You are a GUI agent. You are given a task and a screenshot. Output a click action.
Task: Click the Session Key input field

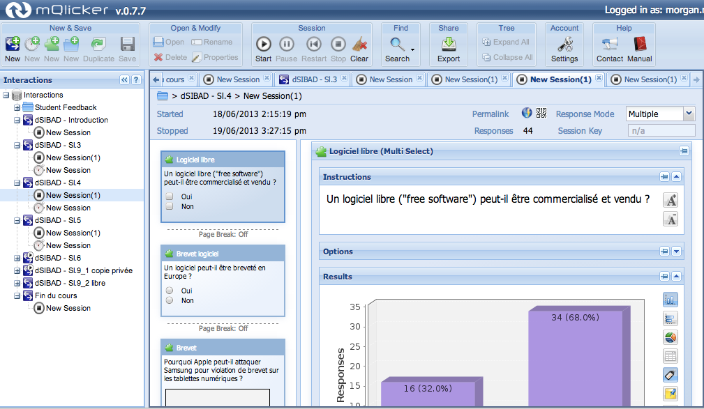pos(660,130)
